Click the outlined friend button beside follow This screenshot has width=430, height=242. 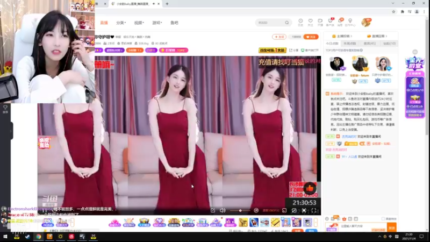(279, 37)
